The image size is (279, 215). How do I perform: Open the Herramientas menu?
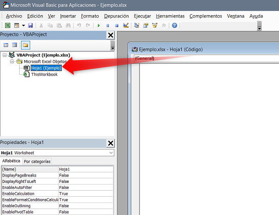(170, 16)
